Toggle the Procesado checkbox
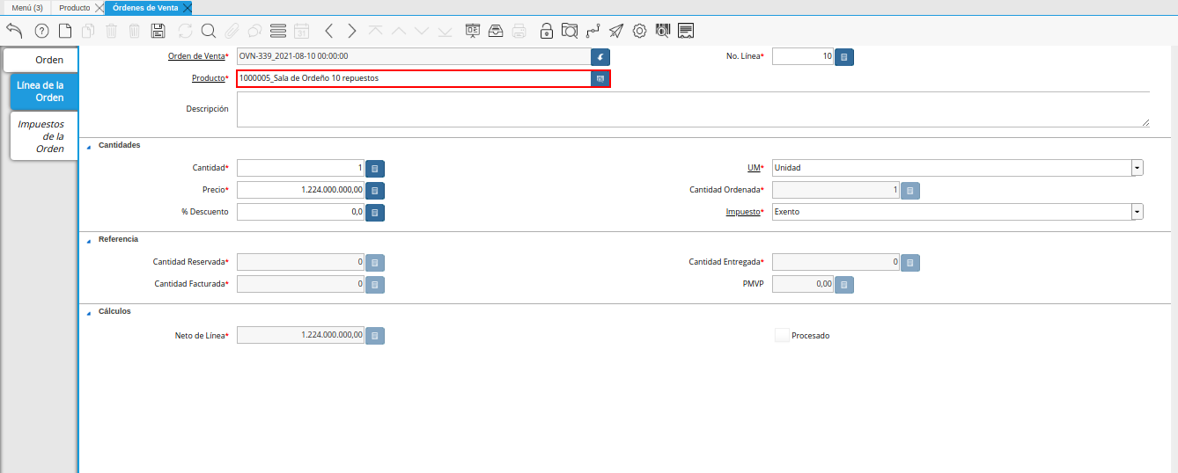The width and height of the screenshot is (1178, 473). coord(782,335)
